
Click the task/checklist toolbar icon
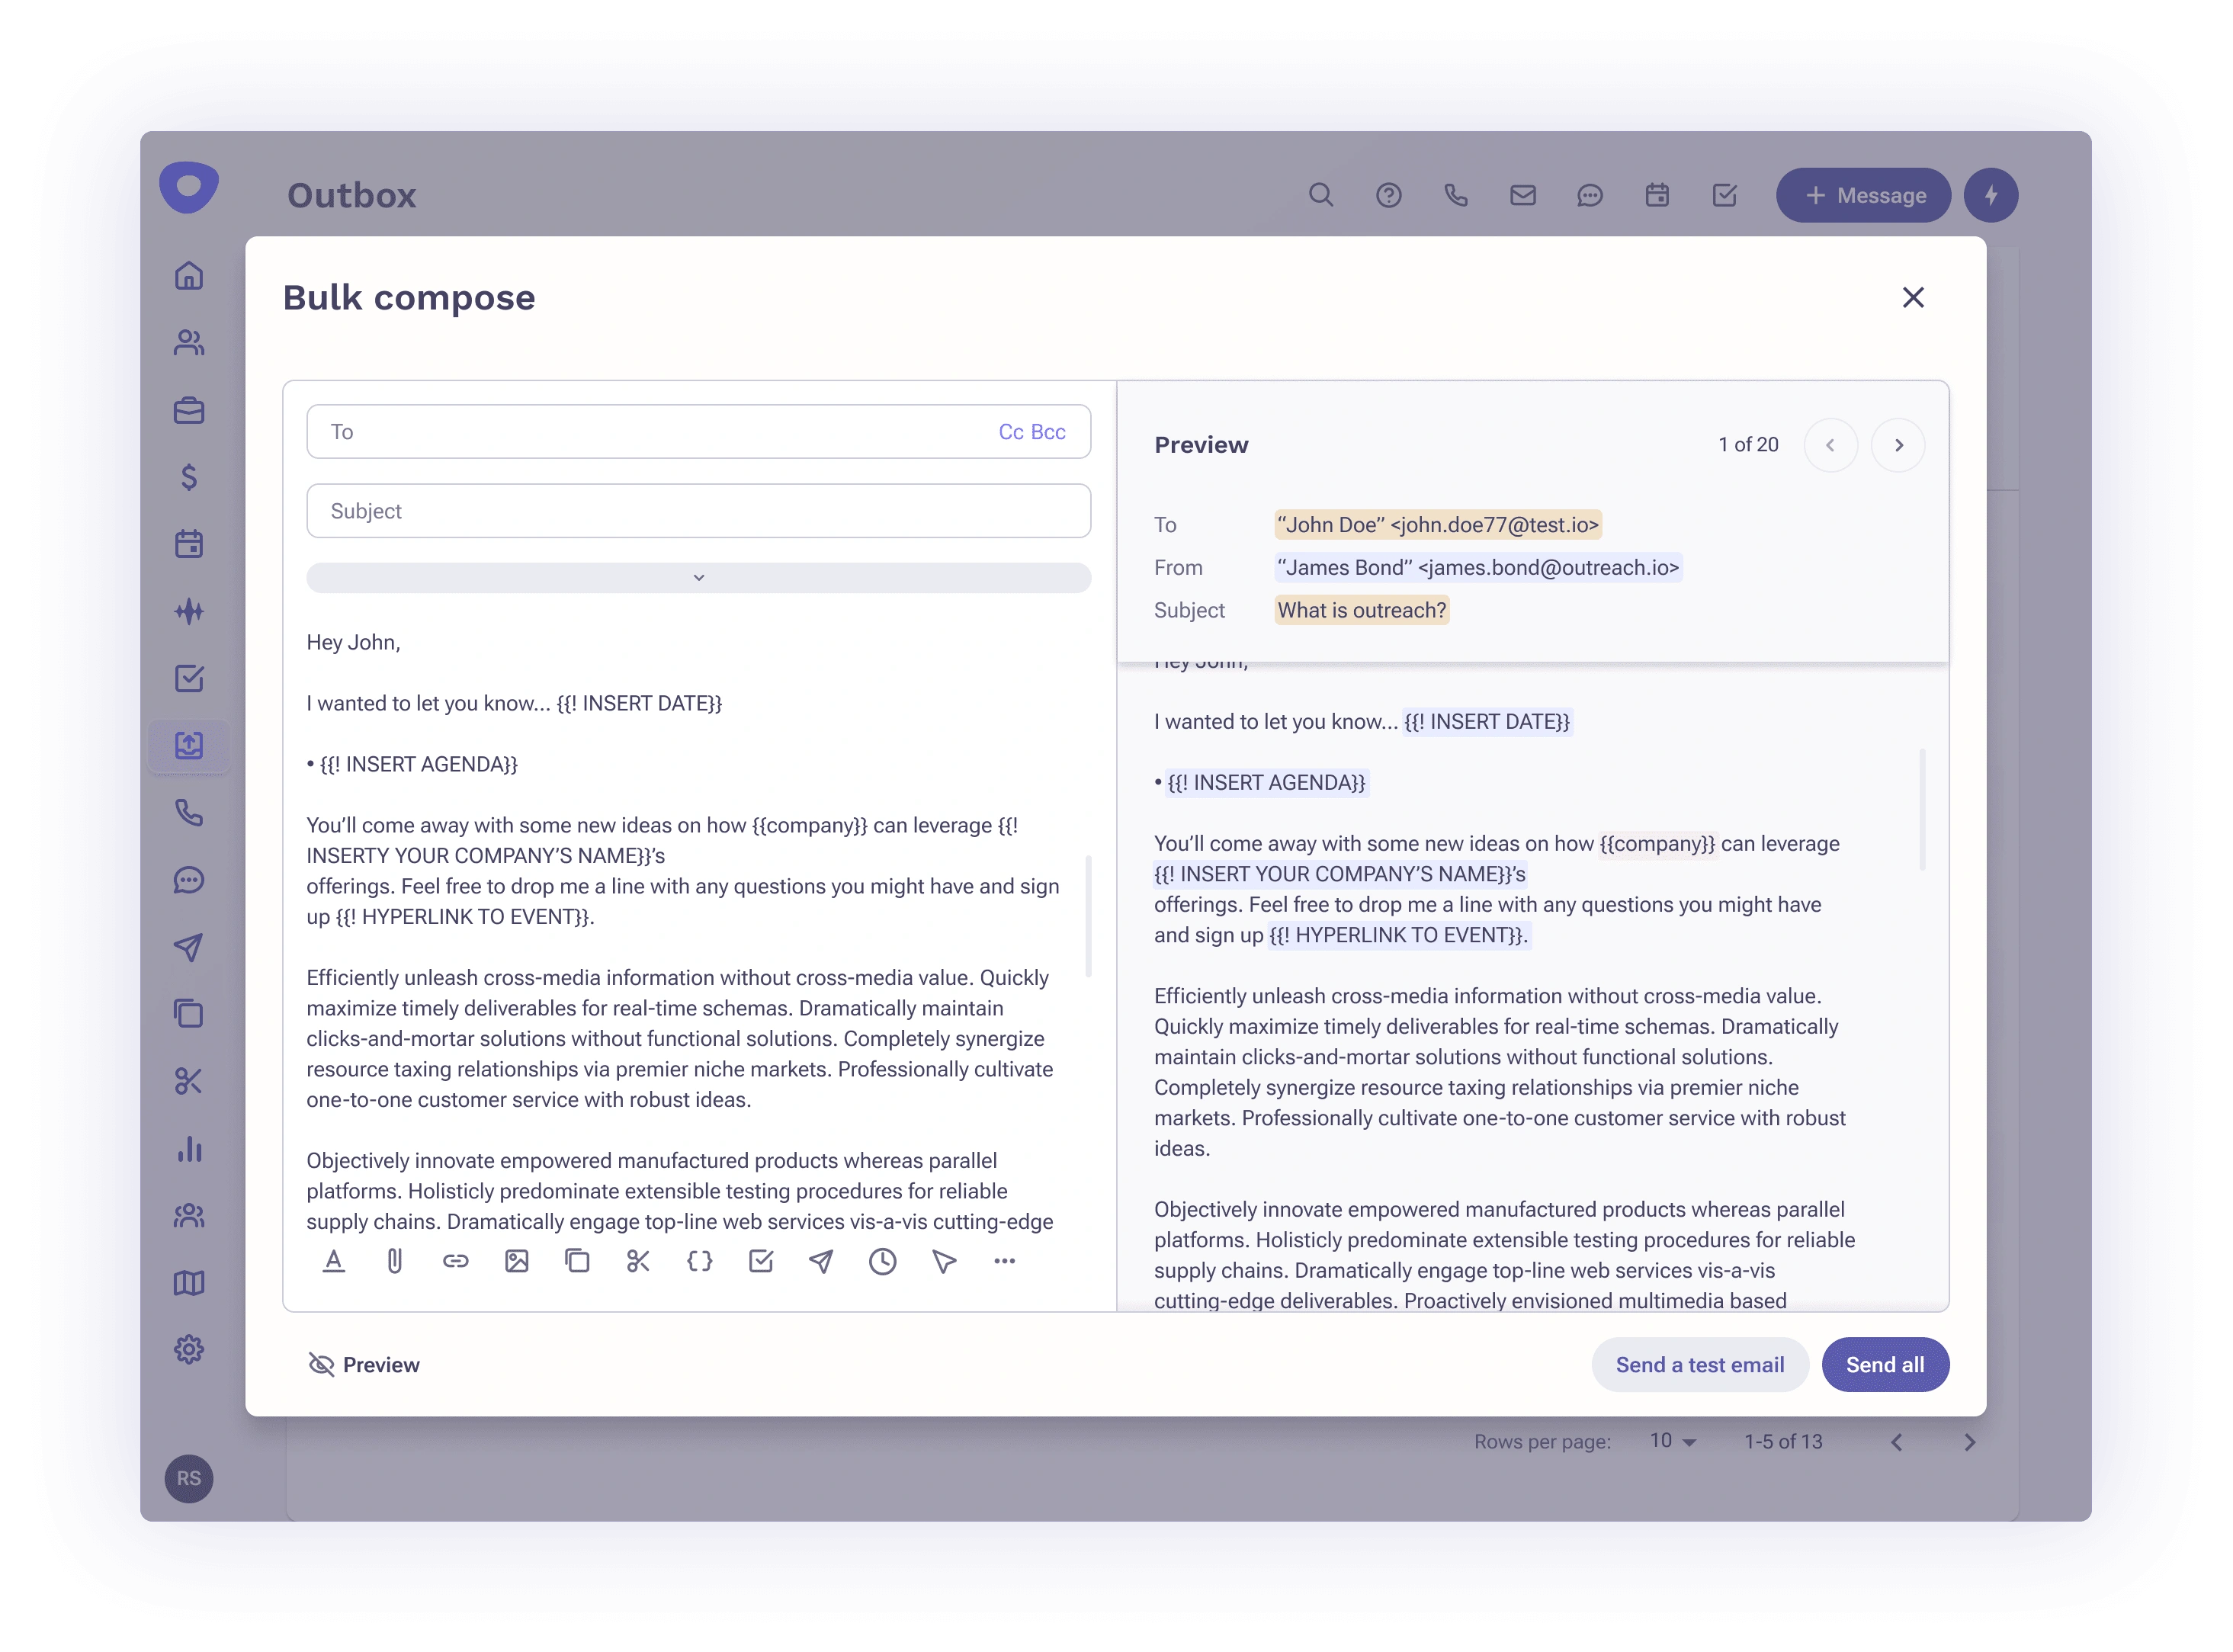tap(760, 1262)
